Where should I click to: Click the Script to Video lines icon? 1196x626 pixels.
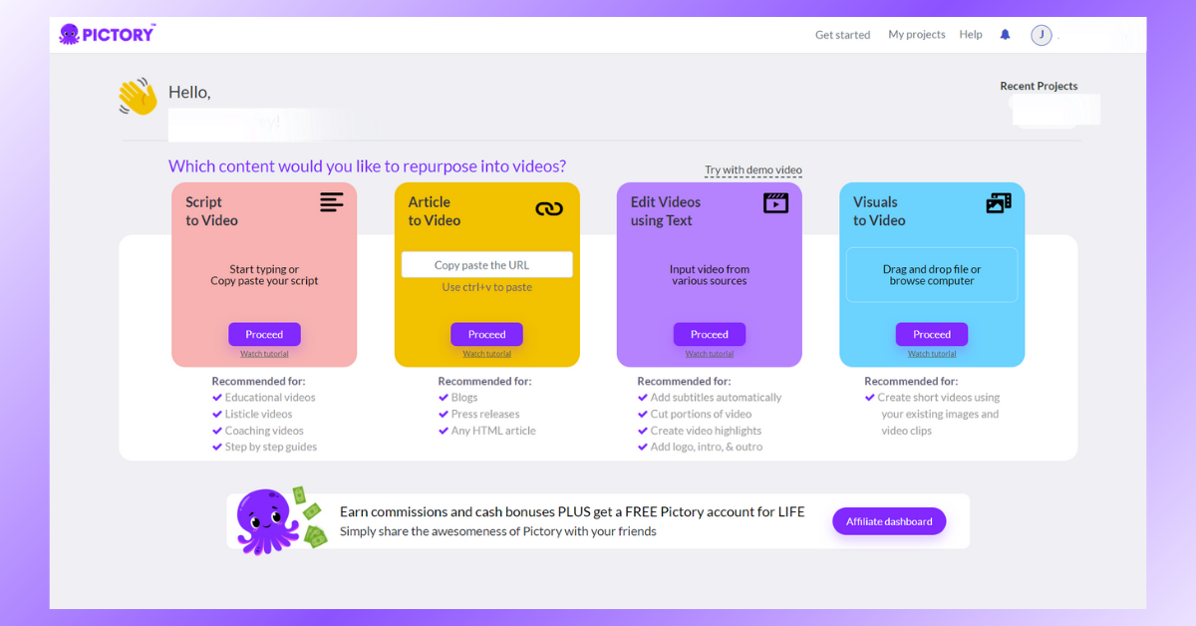pyautogui.click(x=331, y=202)
